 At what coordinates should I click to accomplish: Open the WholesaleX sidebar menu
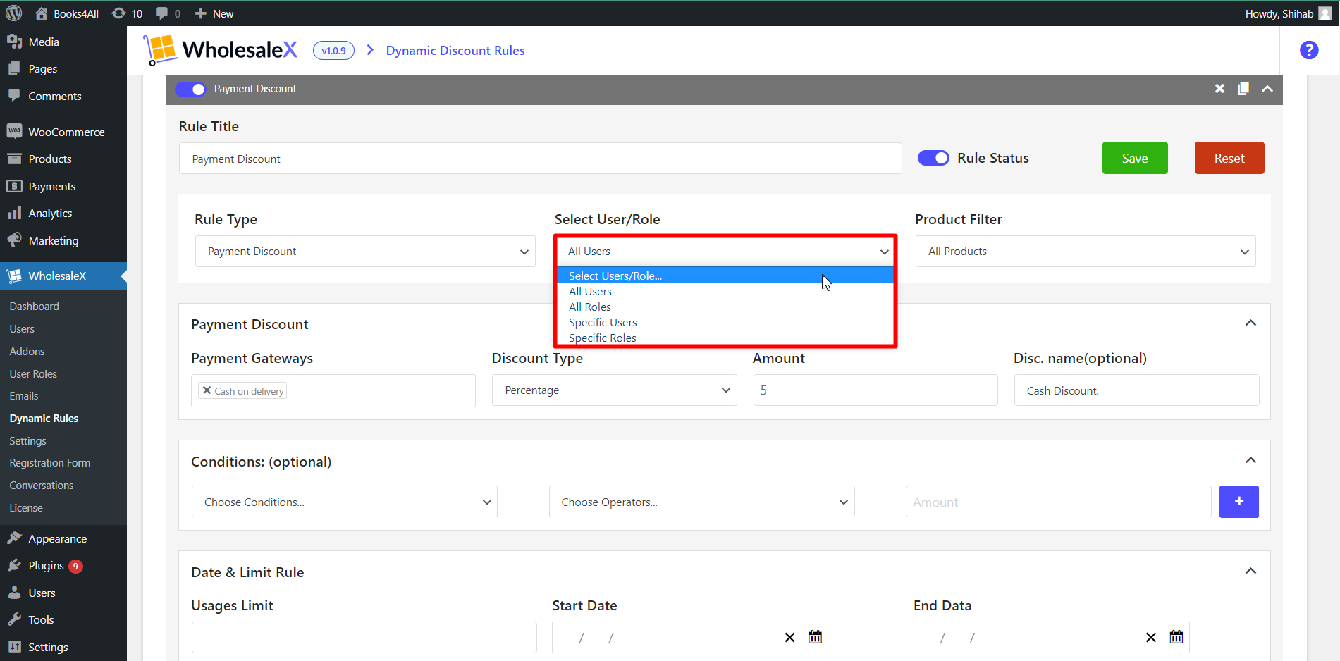coord(63,276)
